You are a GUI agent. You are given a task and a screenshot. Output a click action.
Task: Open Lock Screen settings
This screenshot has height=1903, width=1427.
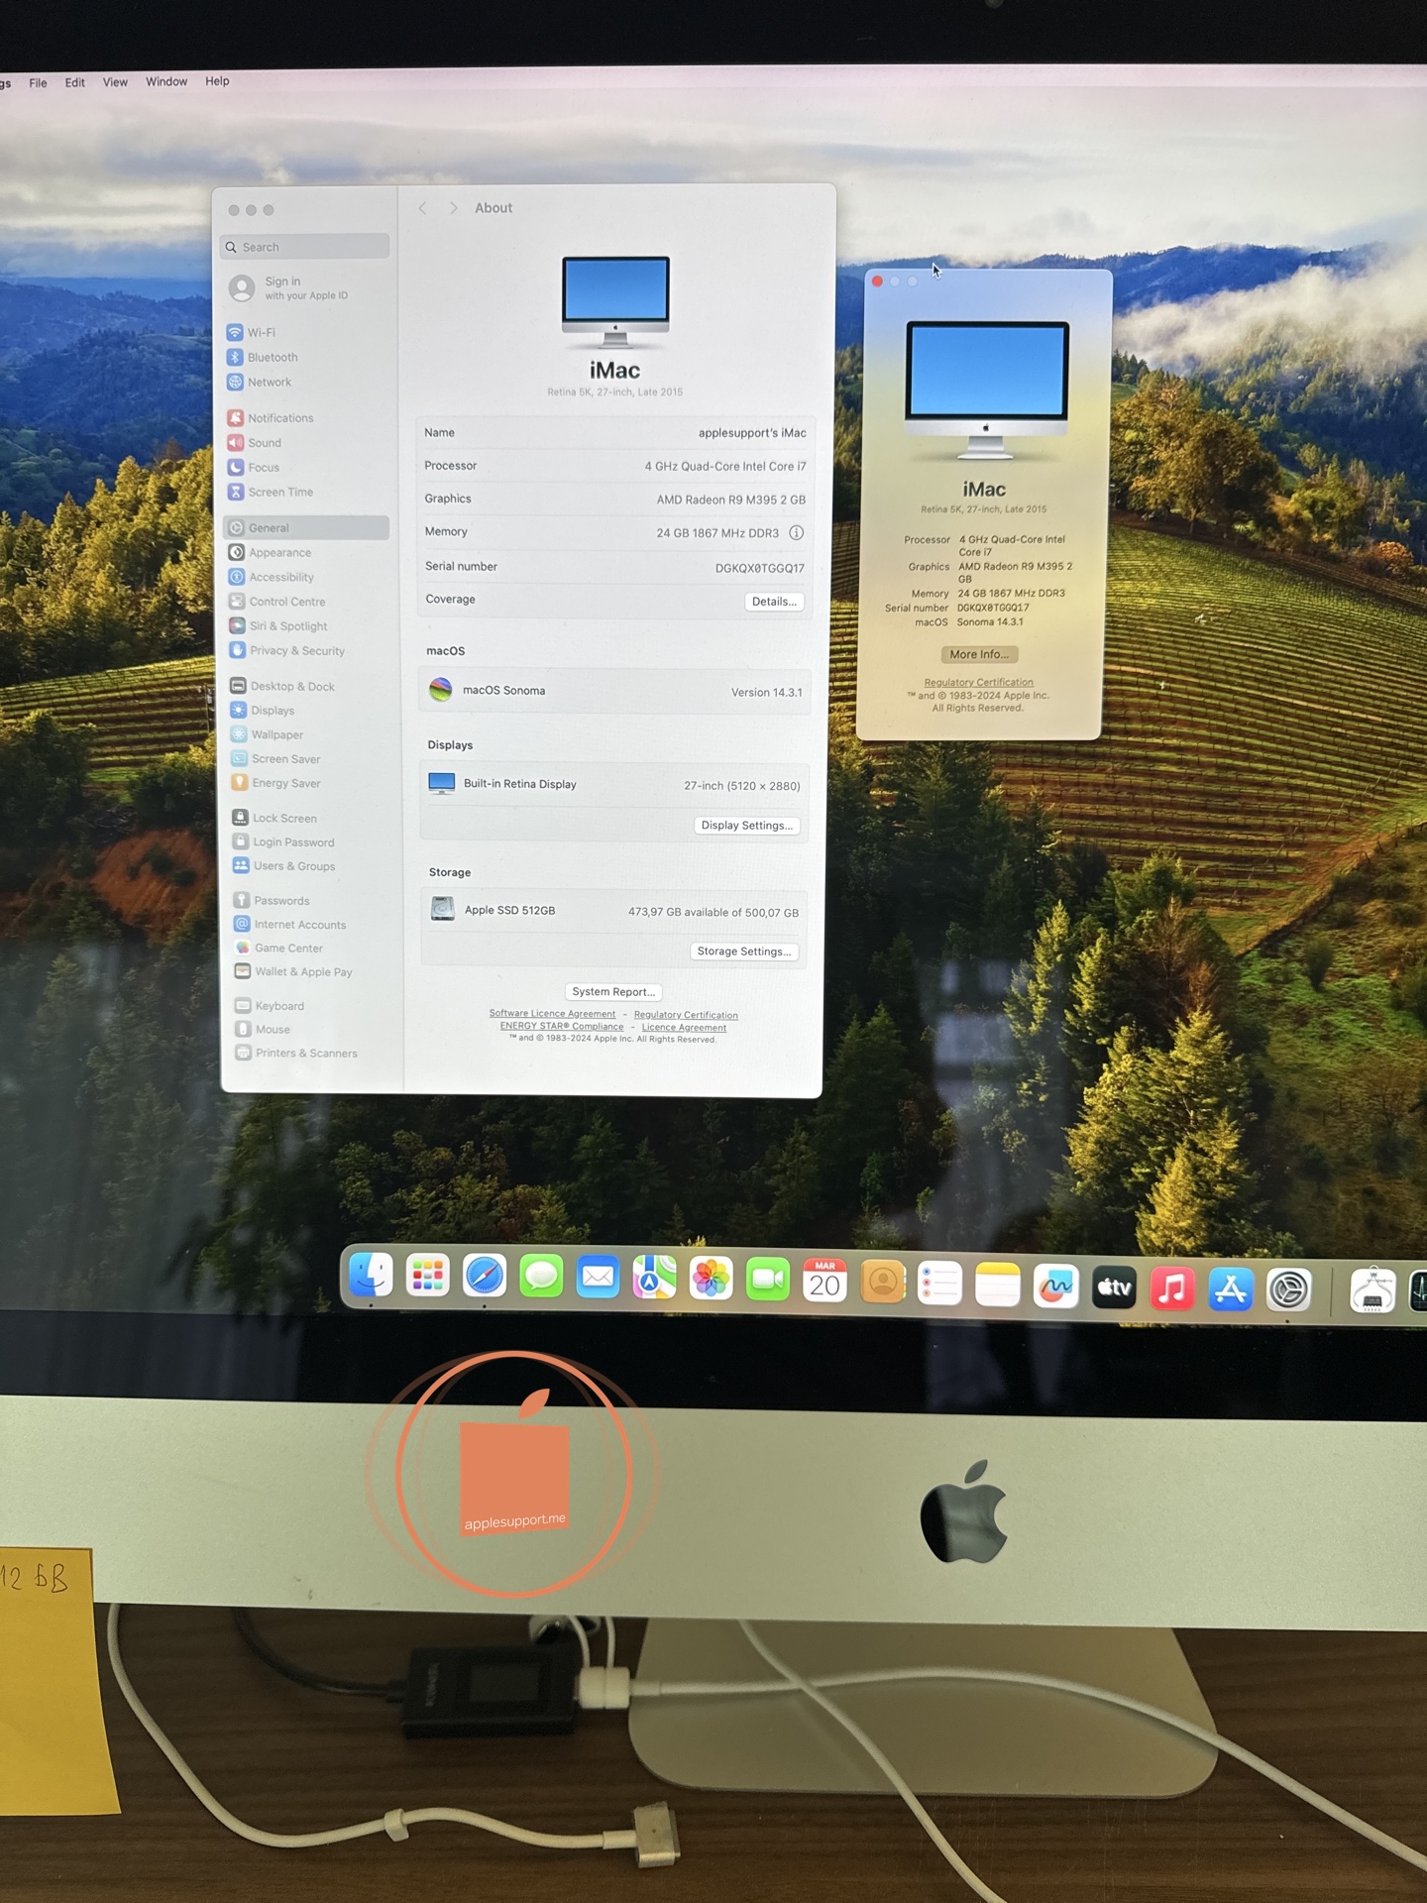274,818
